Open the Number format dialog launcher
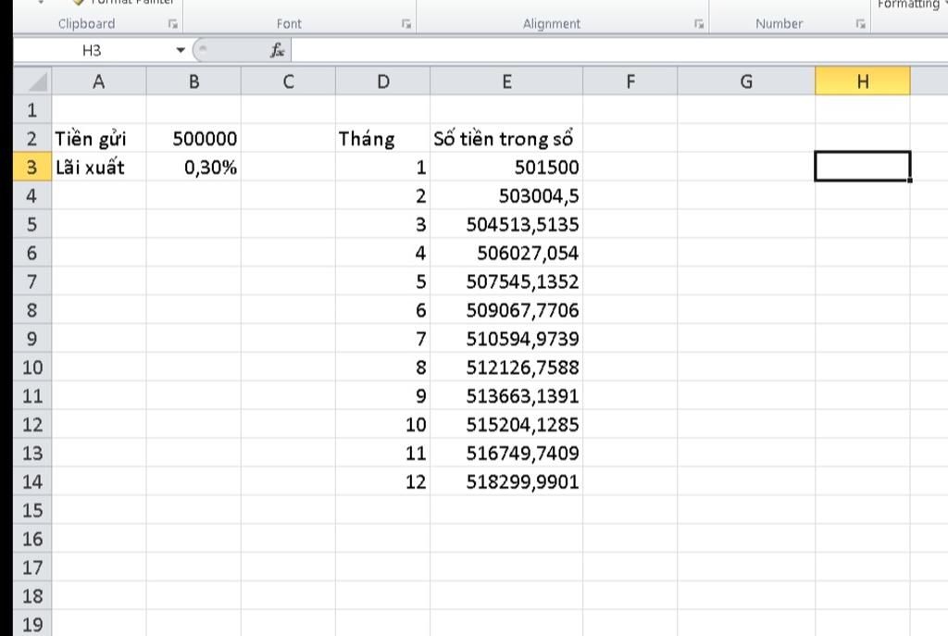Screen dimensions: 948x636 [860, 24]
